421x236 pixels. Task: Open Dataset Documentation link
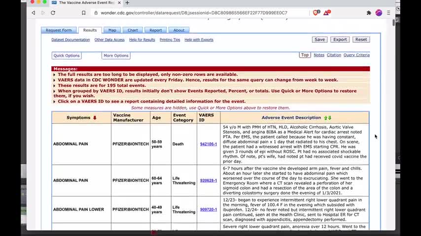[70, 40]
